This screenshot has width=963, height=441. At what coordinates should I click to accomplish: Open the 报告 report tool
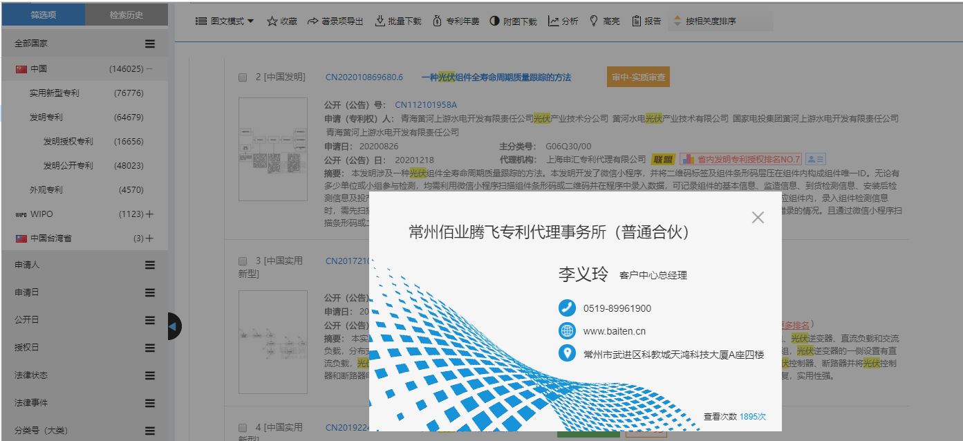coord(646,21)
